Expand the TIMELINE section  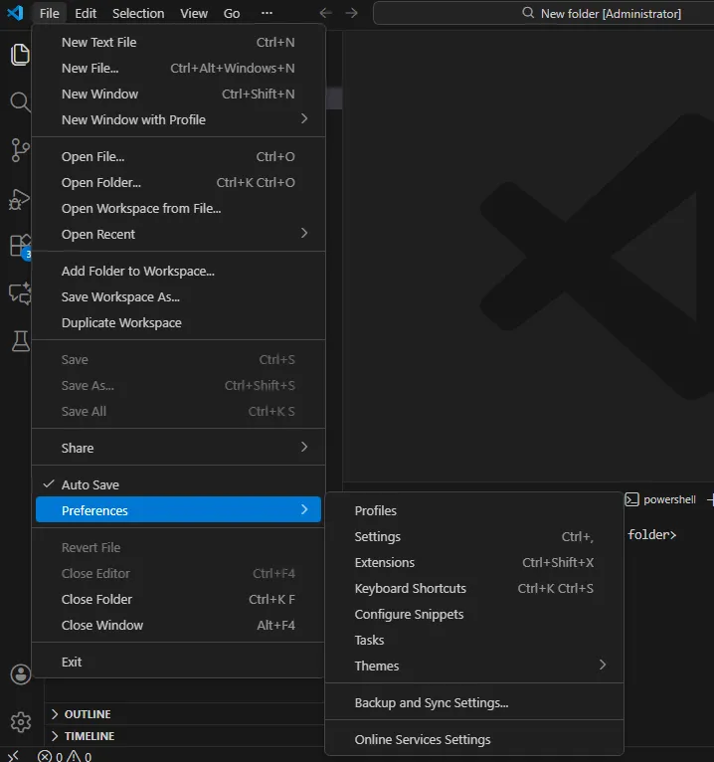click(84, 736)
